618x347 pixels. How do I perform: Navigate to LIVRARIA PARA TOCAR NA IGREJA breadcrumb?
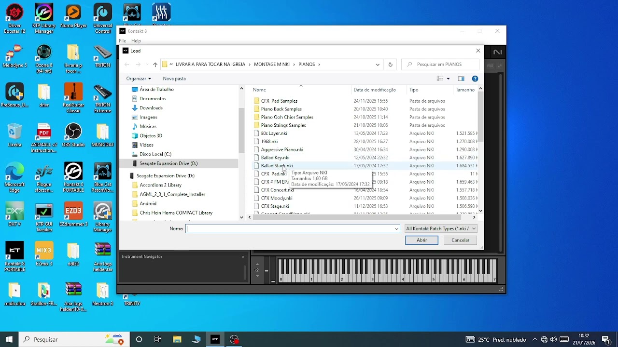(x=210, y=64)
